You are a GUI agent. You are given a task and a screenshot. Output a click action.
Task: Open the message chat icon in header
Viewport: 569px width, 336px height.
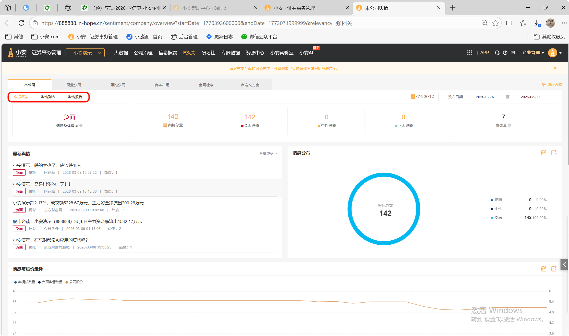pos(513,53)
